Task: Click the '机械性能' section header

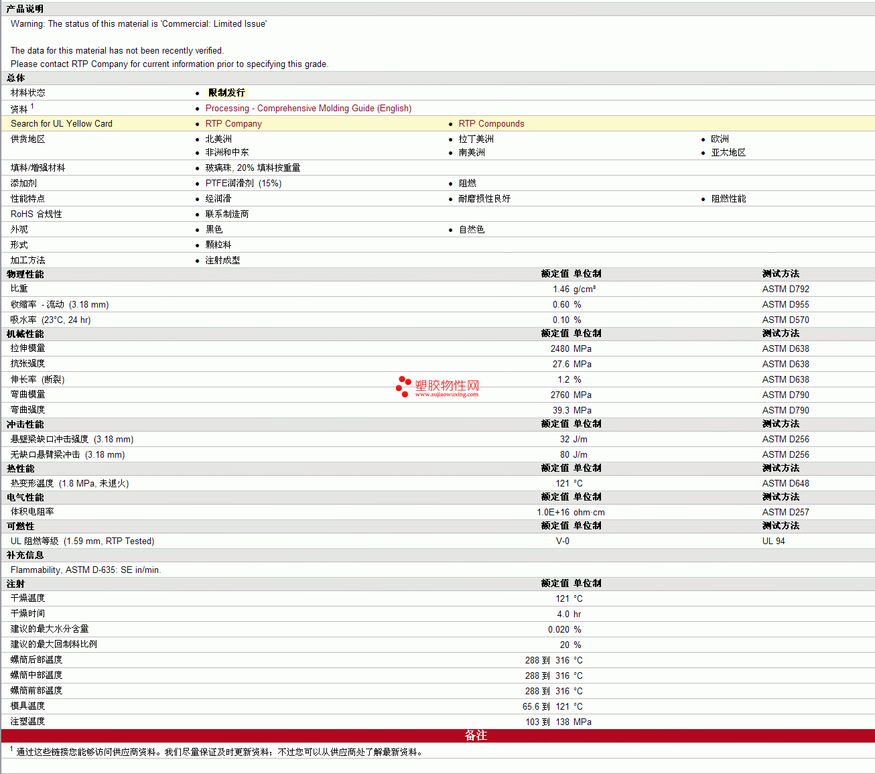Action: tap(25, 334)
